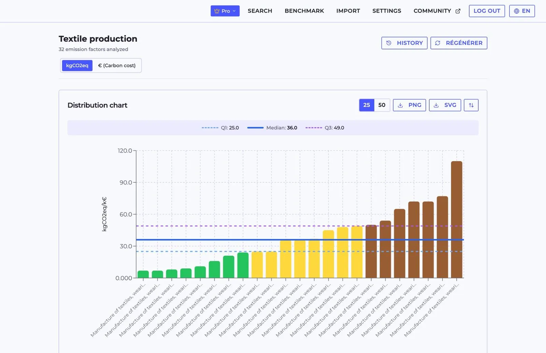Click the tallest brown bar in chart

click(x=457, y=220)
